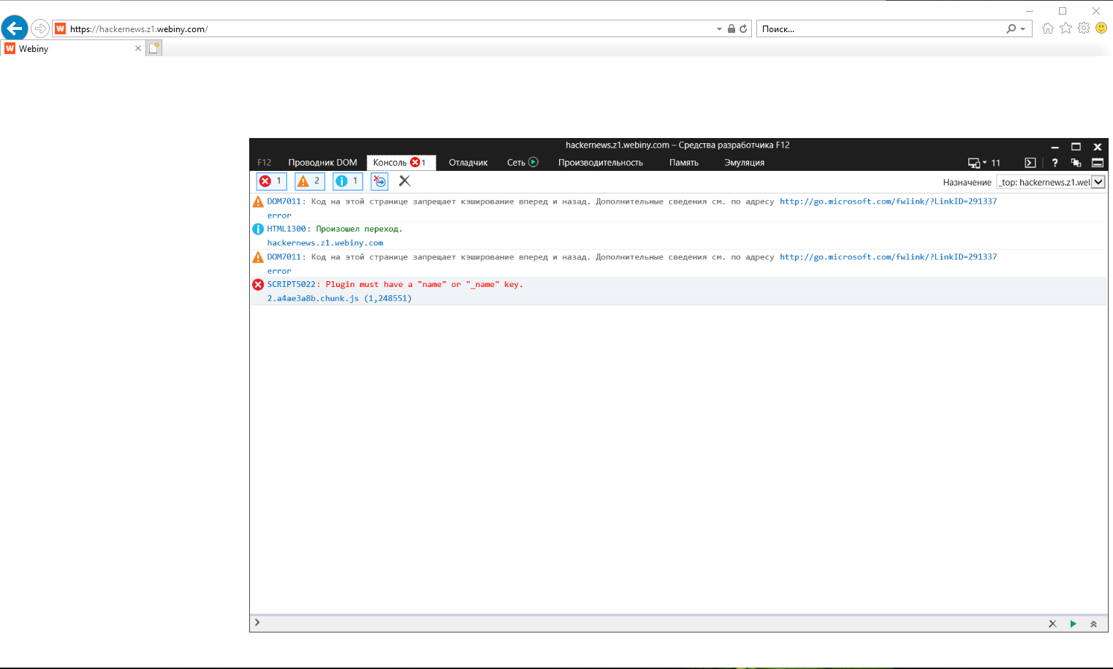Run console input with the green arrow

pyautogui.click(x=1073, y=624)
